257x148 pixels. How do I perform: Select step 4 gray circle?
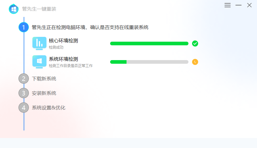coord(24,108)
